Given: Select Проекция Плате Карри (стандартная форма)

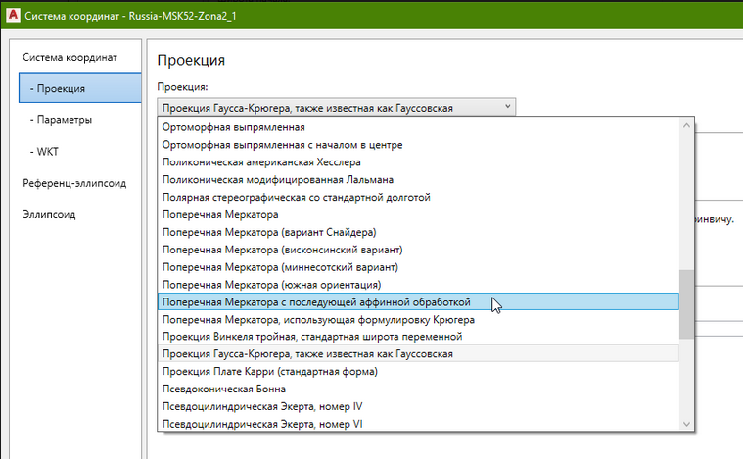Looking at the screenshot, I should pos(270,371).
